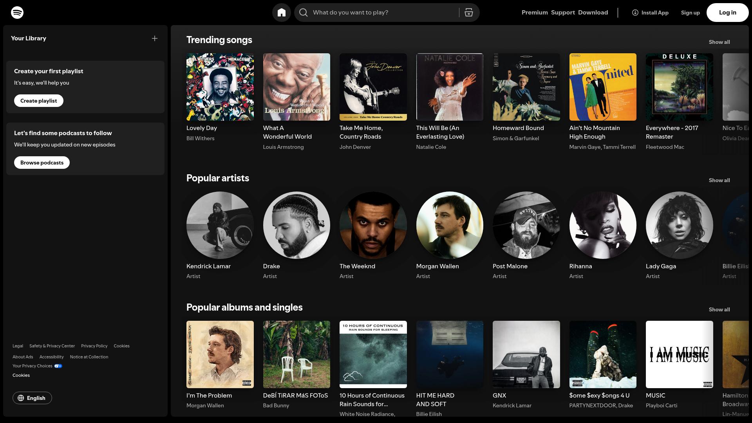Click the Your Privacy Choices toggle icon
Image resolution: width=752 pixels, height=423 pixels.
(58, 366)
